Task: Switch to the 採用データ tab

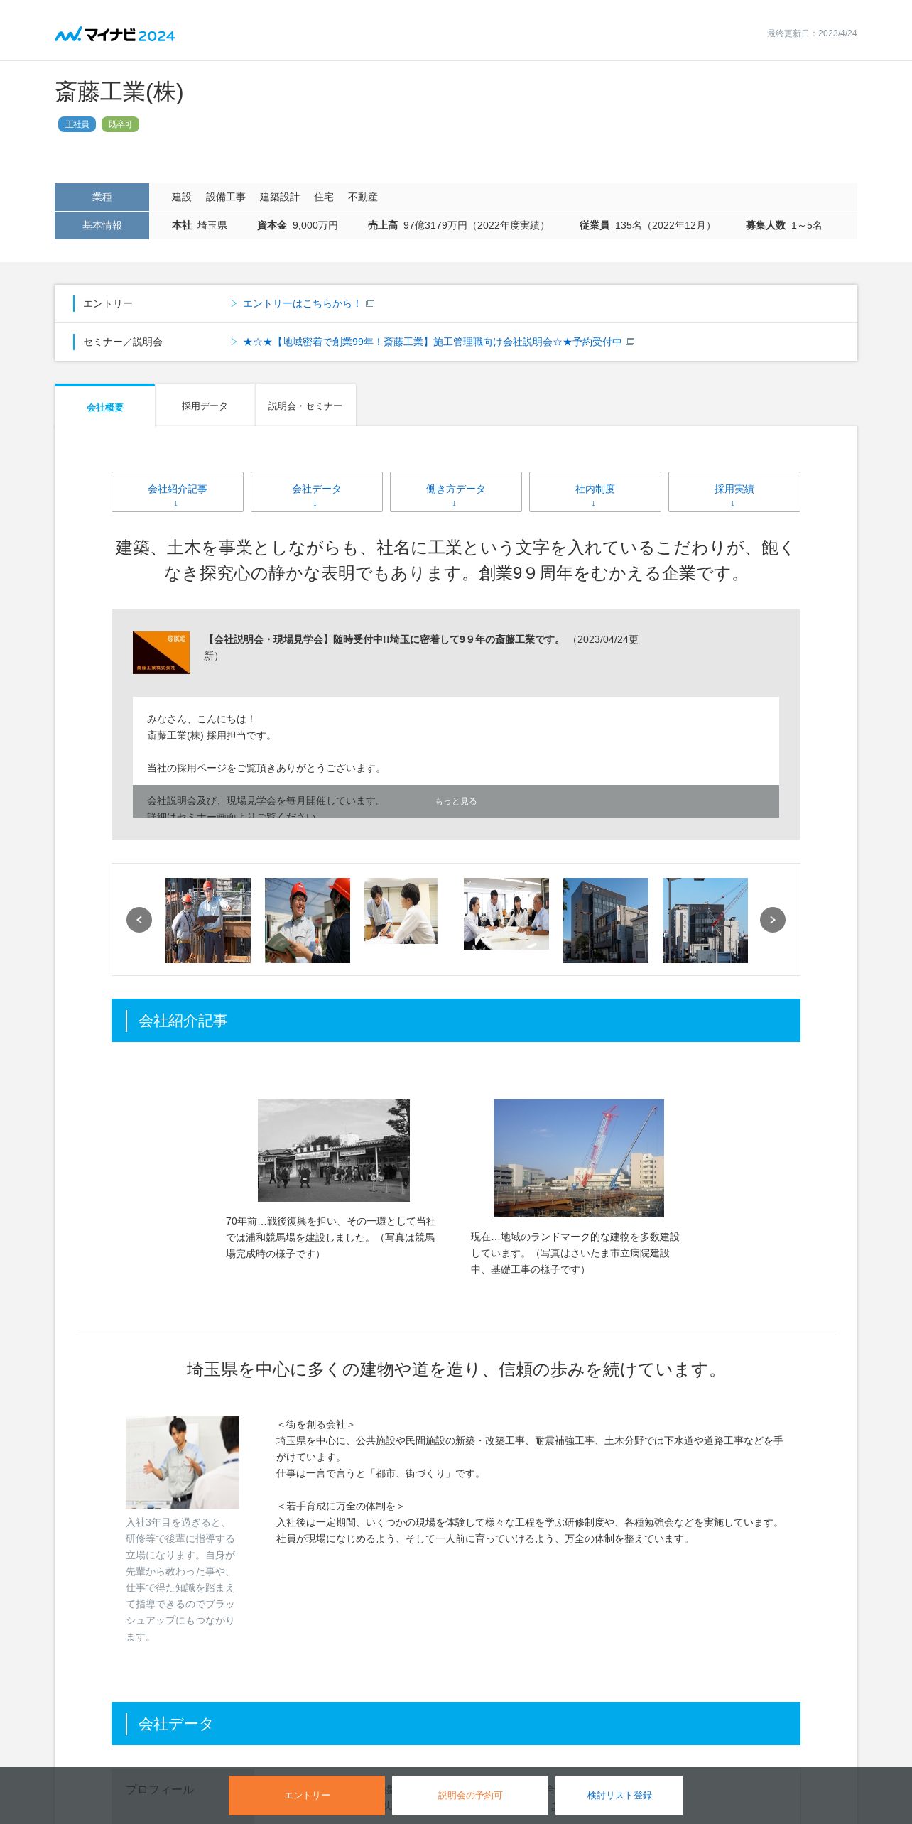Action: 205,406
